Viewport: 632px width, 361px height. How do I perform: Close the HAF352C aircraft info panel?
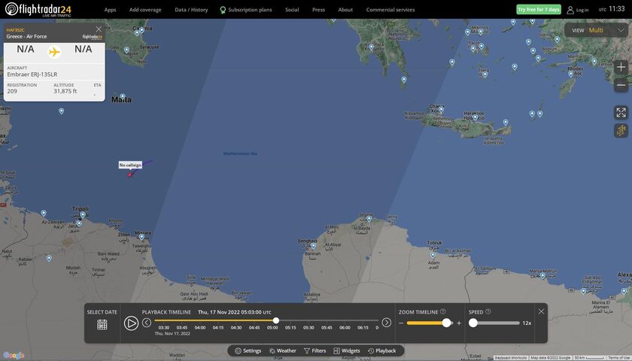point(99,29)
